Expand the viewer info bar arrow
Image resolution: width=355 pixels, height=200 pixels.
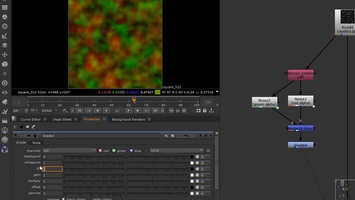point(217,92)
